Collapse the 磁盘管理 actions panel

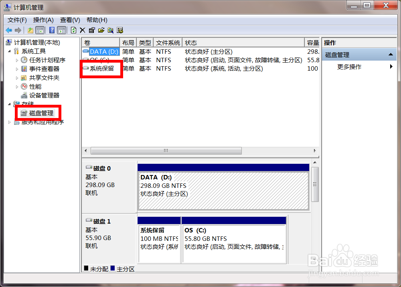coord(391,54)
